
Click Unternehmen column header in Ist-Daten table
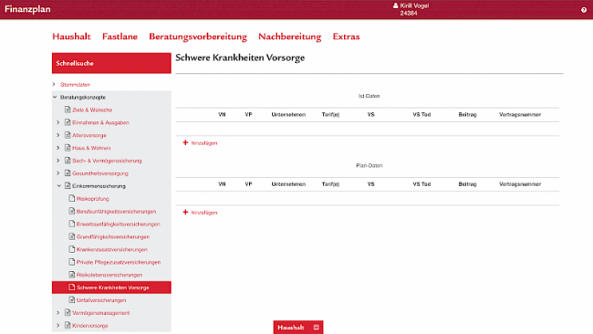pyautogui.click(x=288, y=115)
